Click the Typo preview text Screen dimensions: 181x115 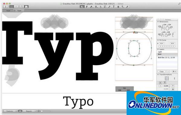pyautogui.click(x=78, y=102)
